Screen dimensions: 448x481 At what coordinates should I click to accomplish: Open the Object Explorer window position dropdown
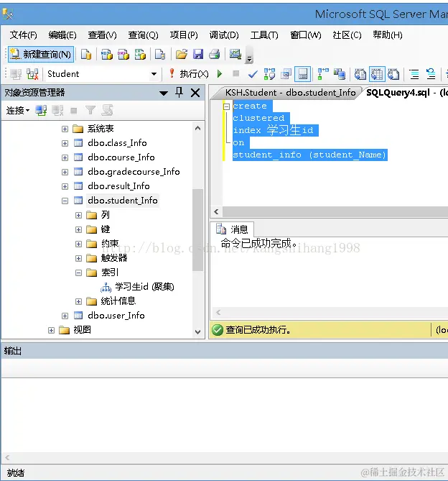[164, 93]
